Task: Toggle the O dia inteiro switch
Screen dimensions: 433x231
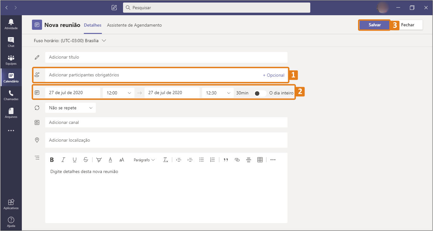Action: click(x=260, y=93)
